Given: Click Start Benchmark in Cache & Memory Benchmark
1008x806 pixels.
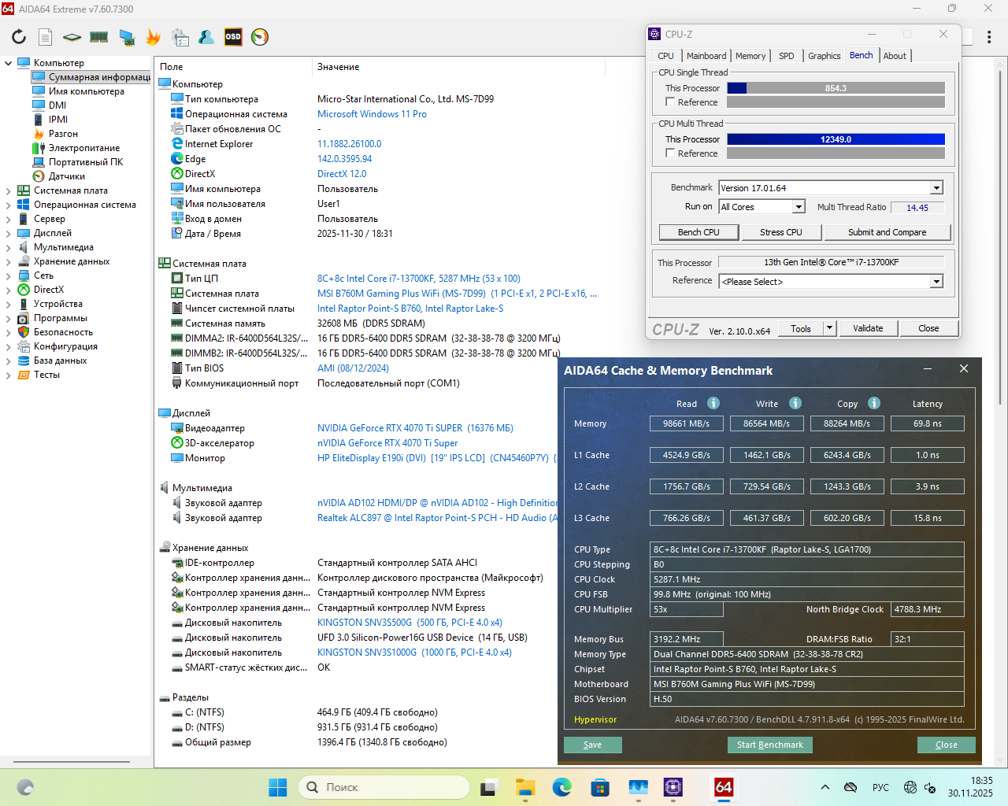Looking at the screenshot, I should (x=770, y=745).
